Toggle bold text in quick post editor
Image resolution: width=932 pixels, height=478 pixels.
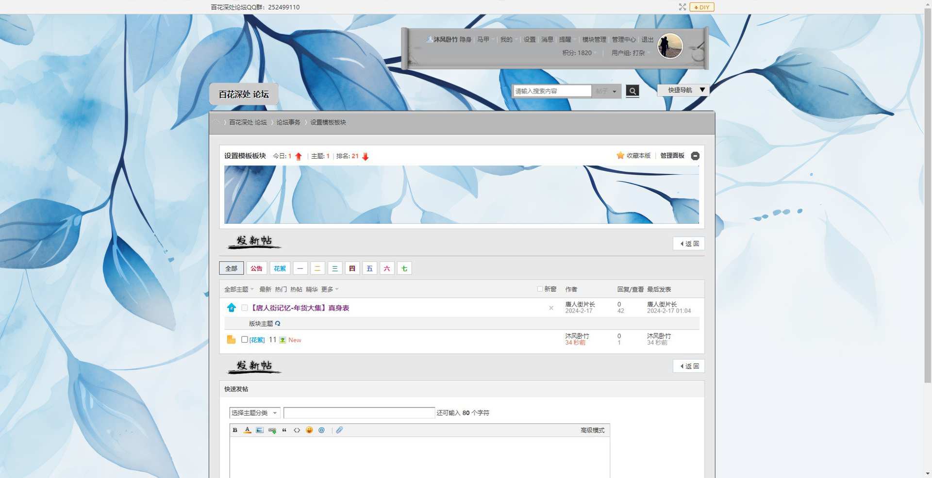click(x=235, y=430)
